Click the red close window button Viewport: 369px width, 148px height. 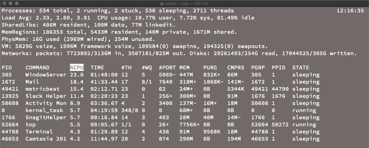(4, 3)
